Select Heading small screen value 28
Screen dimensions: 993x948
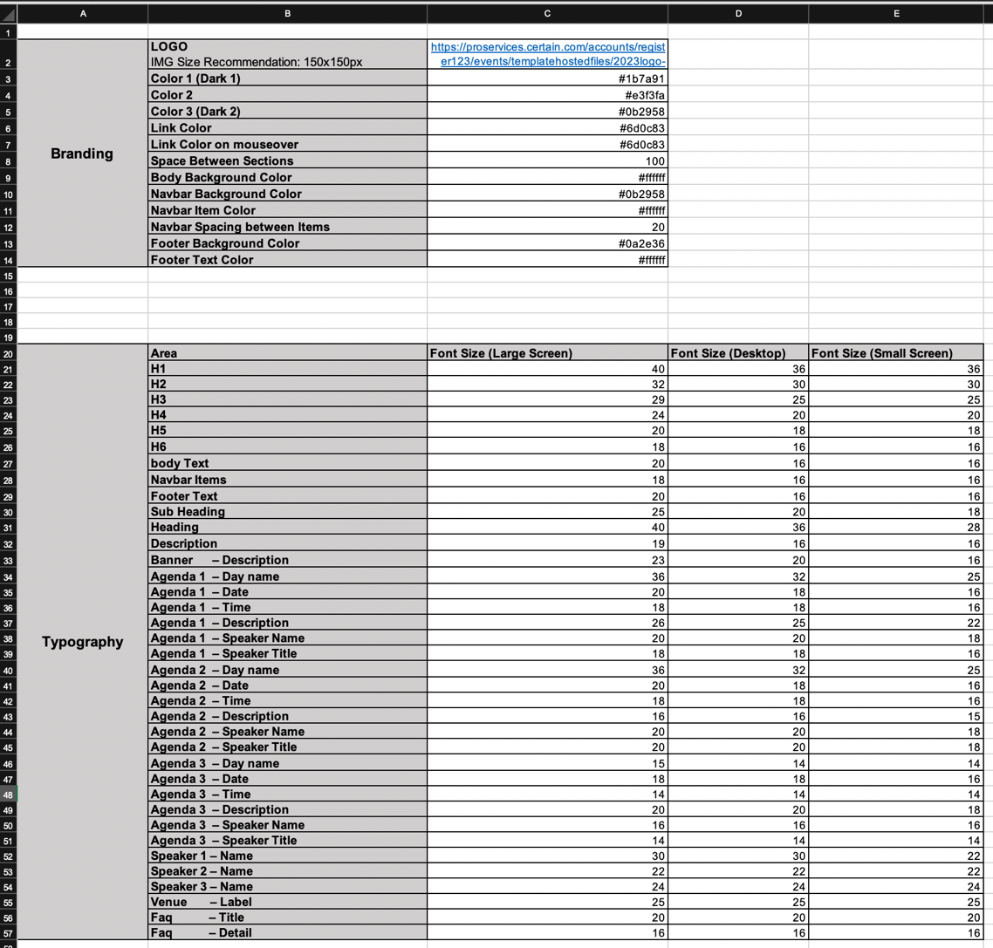pyautogui.click(x=896, y=527)
